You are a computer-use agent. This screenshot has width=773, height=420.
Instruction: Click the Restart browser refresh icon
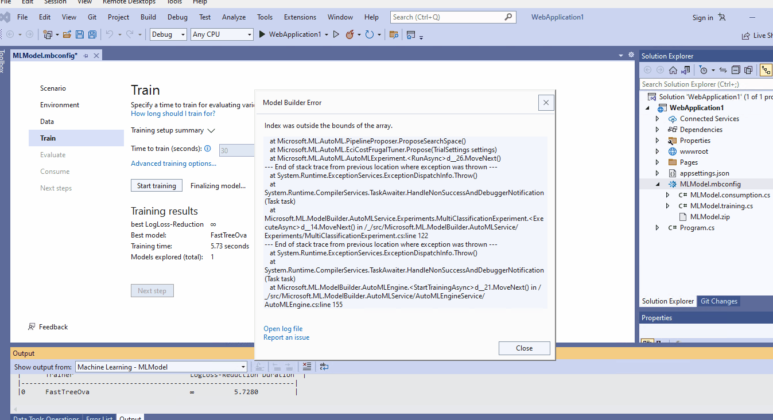370,34
